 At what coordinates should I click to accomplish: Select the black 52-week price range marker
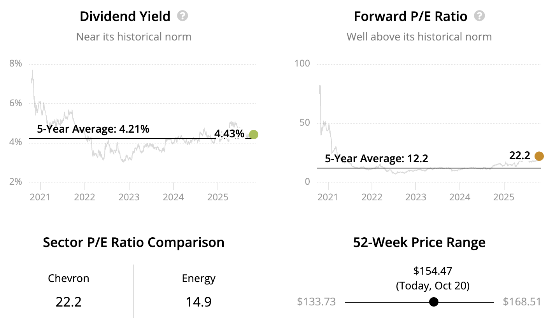coord(434,302)
